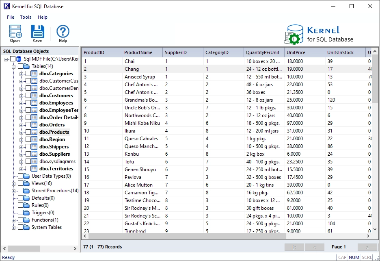Click the Sql MDF File database cylinder icon

19,59
